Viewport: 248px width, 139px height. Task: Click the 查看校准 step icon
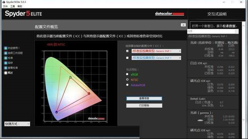(6, 68)
